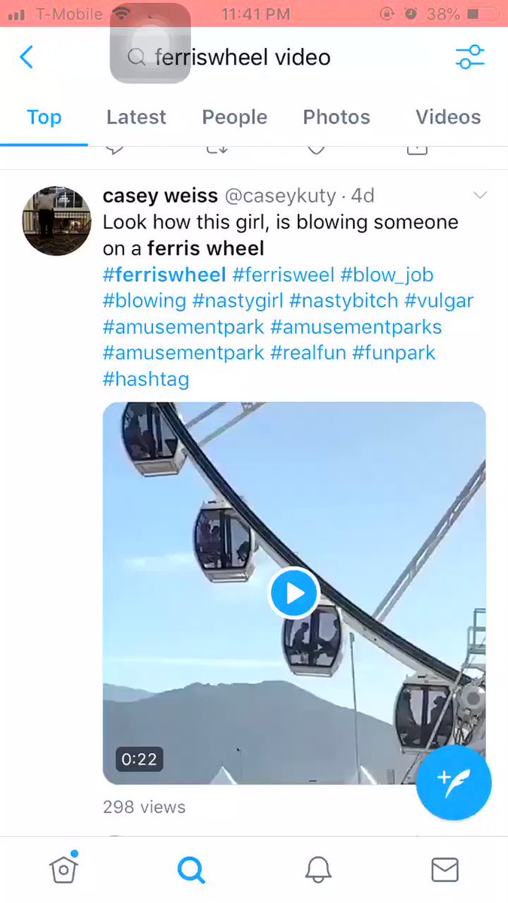This screenshot has height=903, width=508.
Task: Open Direct Messages envelope icon
Action: coord(444,869)
